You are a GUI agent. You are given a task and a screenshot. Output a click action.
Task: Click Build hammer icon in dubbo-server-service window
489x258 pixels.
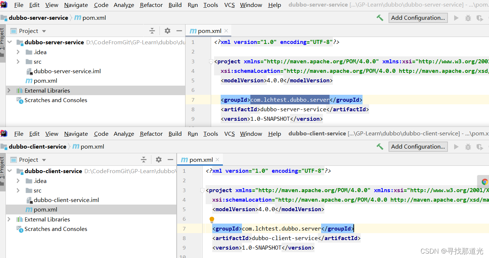pyautogui.click(x=380, y=18)
